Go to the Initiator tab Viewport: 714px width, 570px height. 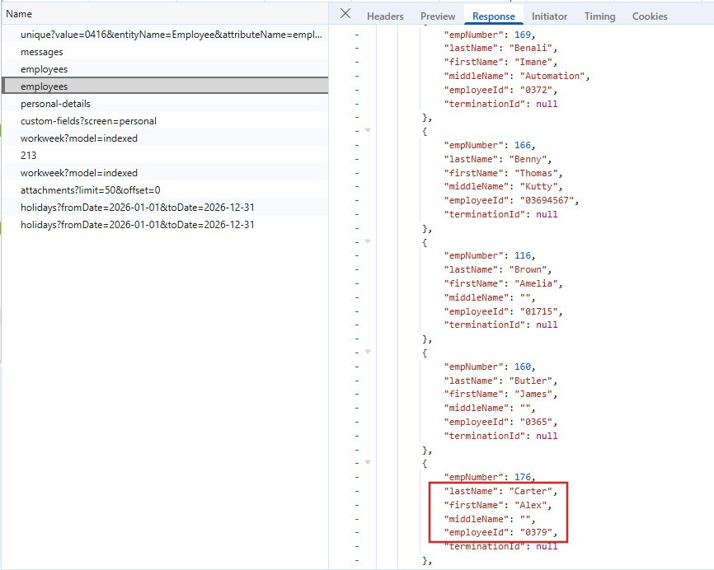[x=549, y=16]
